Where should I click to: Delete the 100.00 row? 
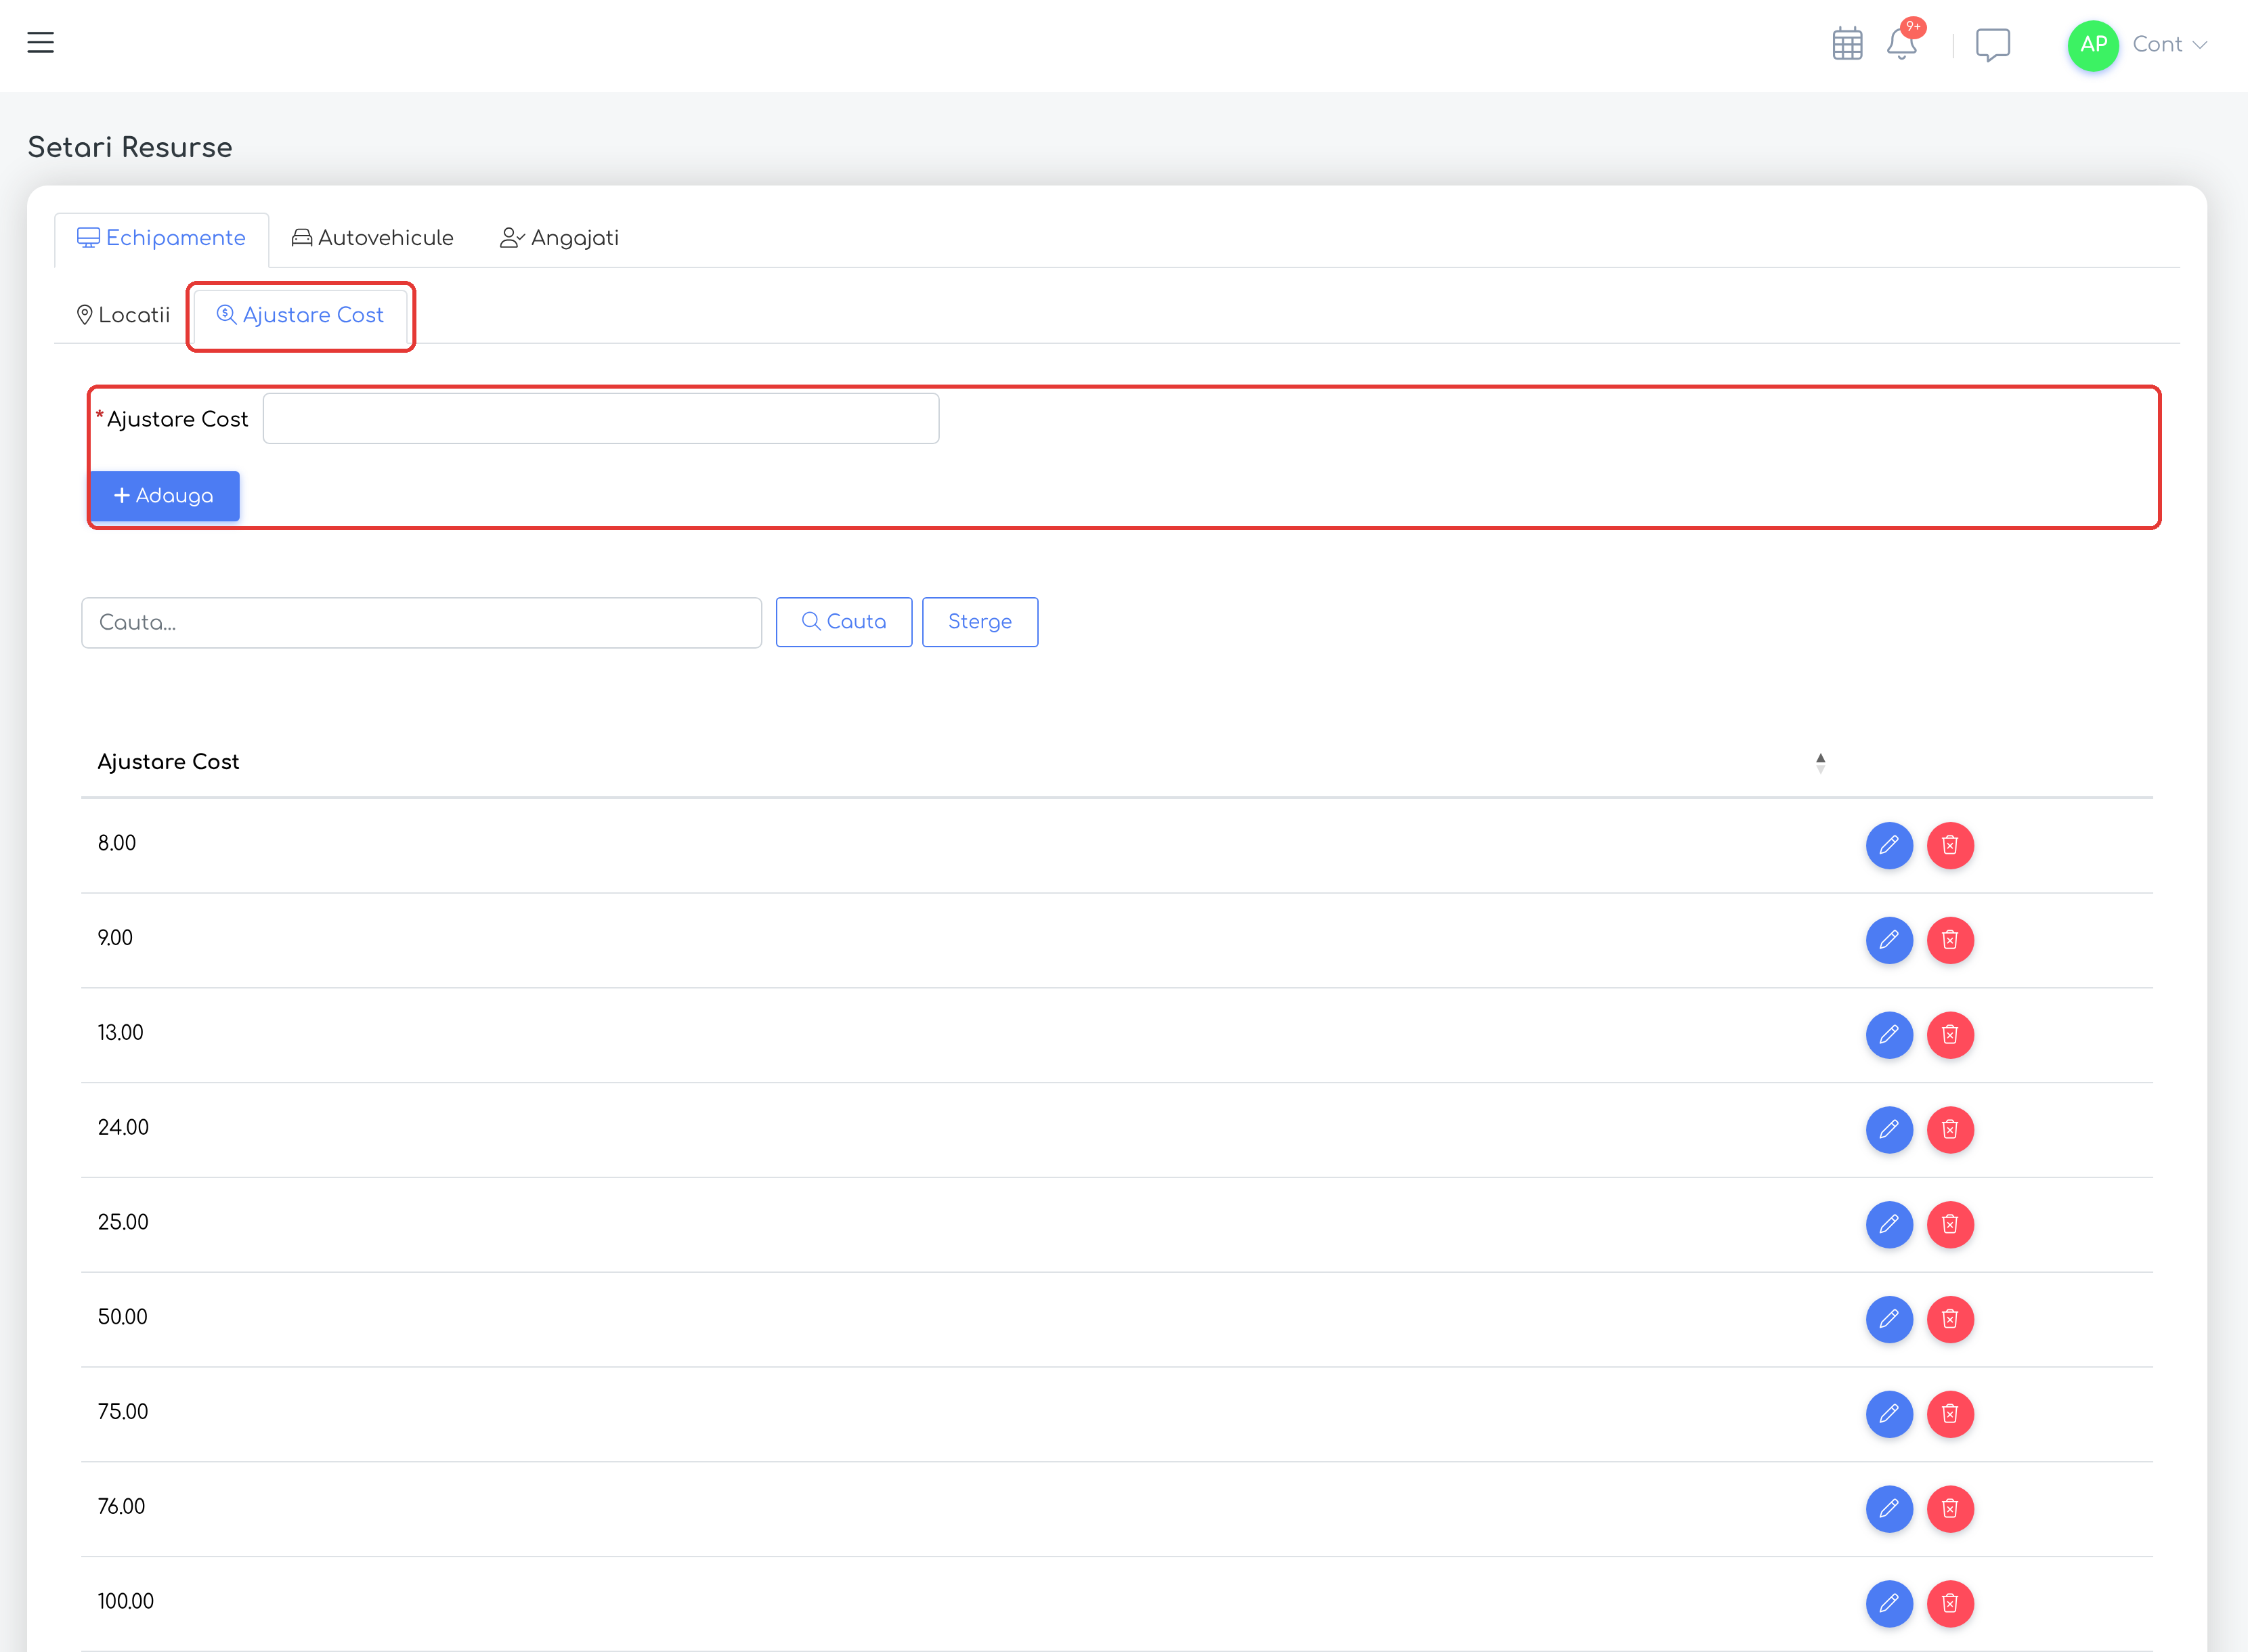[x=1949, y=1604]
